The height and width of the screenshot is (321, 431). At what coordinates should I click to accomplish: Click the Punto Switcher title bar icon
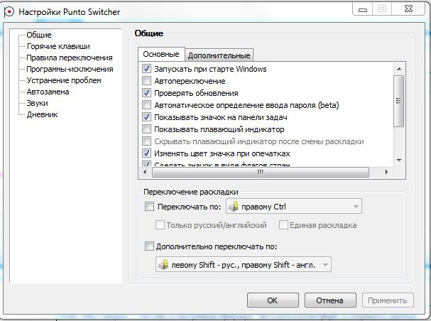point(9,12)
